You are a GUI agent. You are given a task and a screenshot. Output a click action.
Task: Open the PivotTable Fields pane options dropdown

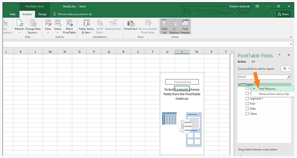[x=279, y=55]
